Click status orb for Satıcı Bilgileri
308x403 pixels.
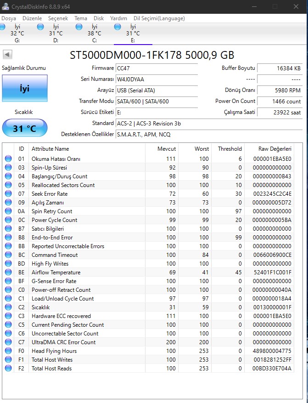(x=8, y=228)
